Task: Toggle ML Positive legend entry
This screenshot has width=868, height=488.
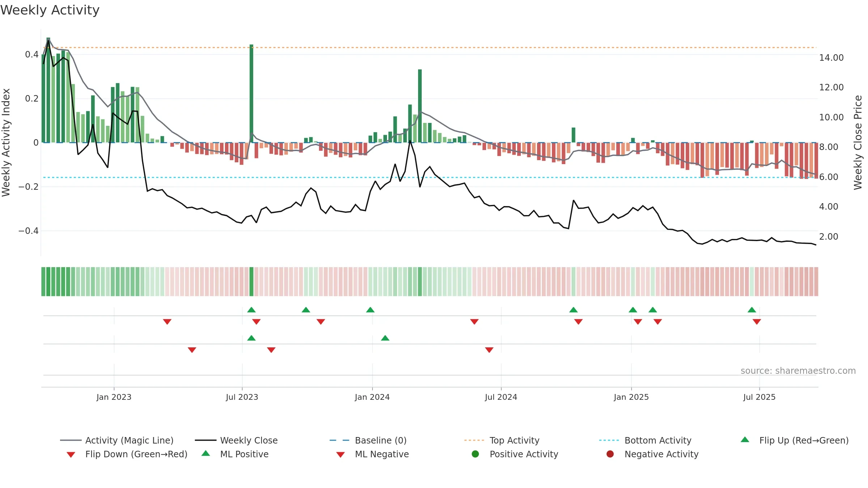Action: pos(235,454)
